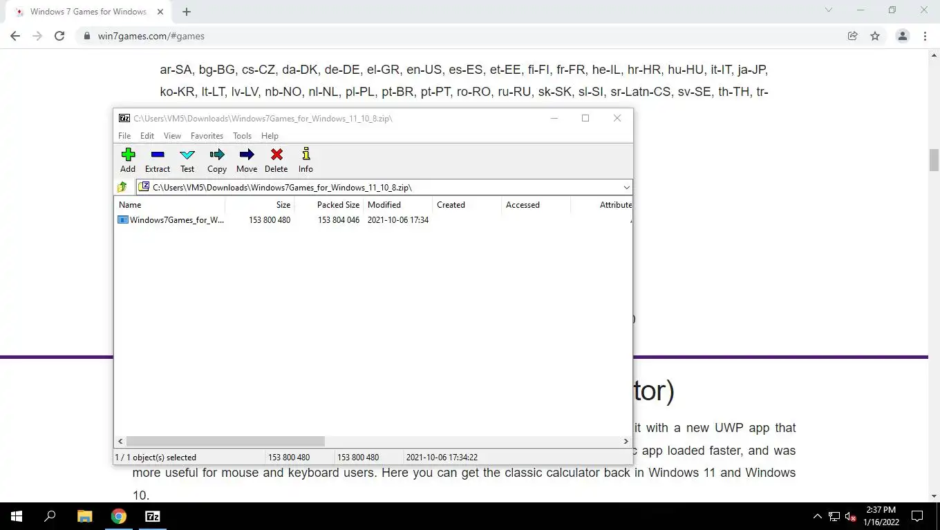Click the horizontal scrollbar thumb in file list
940x530 pixels.
click(225, 441)
